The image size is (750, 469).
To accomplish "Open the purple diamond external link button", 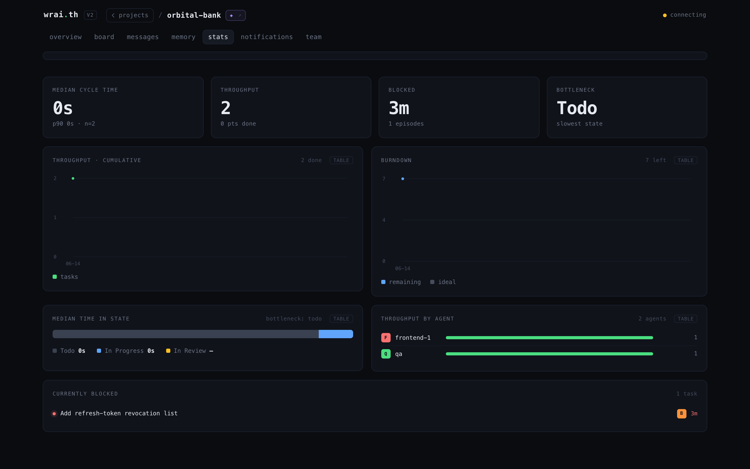I will click(x=235, y=15).
